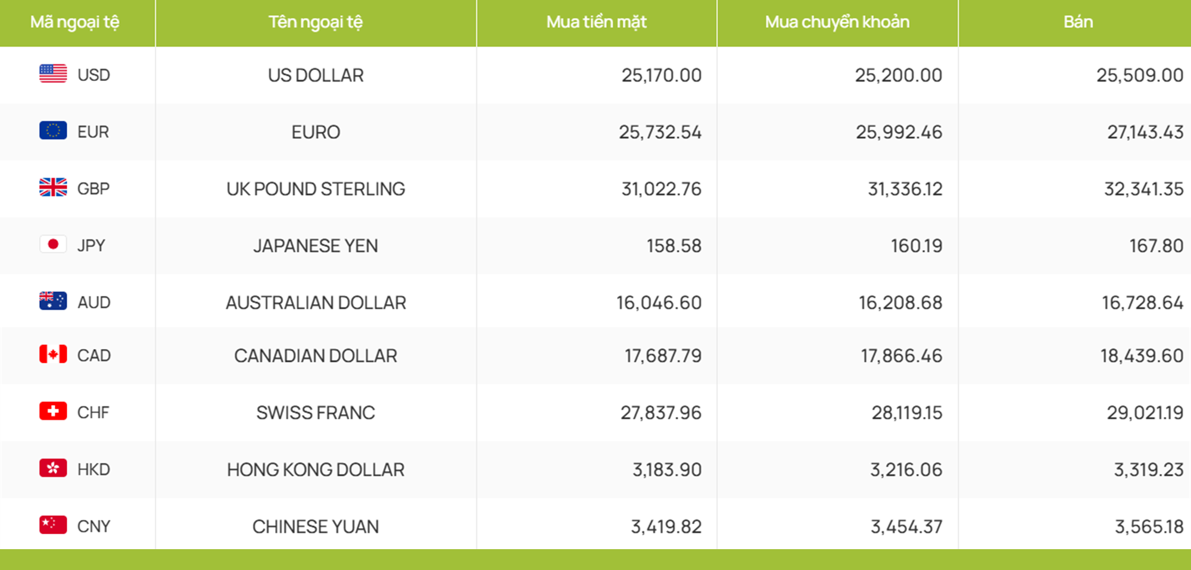Select the Australian flag icon
This screenshot has height=570, width=1191.
pos(53,301)
